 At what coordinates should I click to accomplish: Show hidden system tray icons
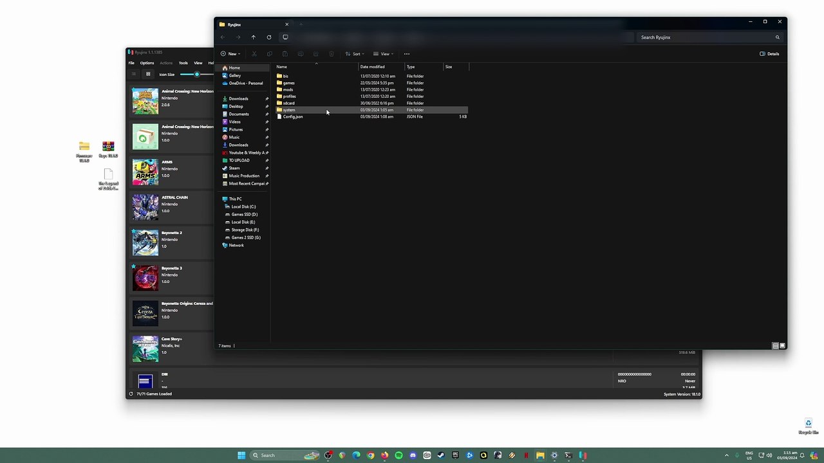coord(727,455)
